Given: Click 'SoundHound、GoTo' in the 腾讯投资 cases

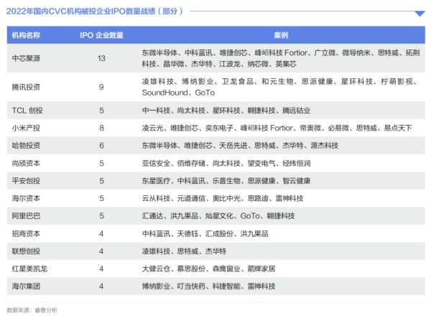Looking at the screenshot, I should [x=178, y=93].
